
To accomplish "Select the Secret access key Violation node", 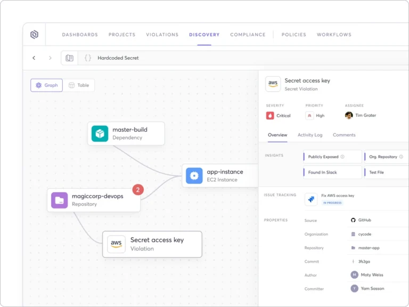I will click(152, 244).
